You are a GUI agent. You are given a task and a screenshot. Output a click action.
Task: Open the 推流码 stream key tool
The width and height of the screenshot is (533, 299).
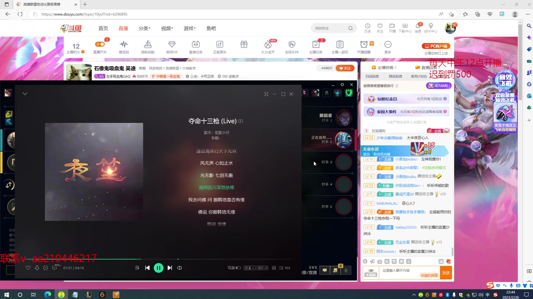[x=124, y=47]
